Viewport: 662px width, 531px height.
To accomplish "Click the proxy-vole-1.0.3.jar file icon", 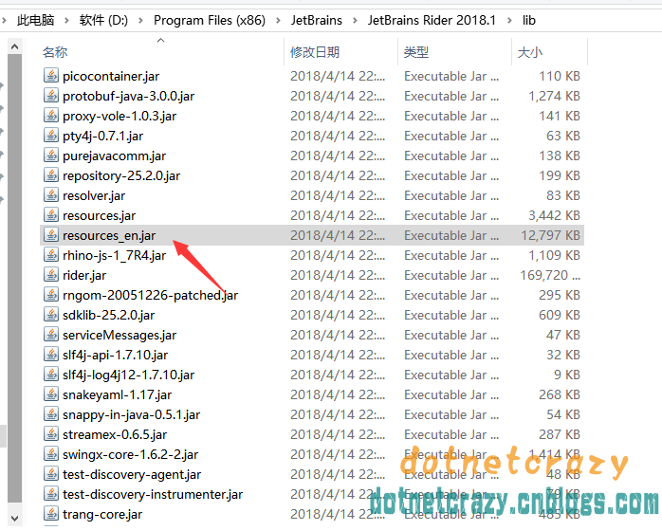I will (51, 116).
